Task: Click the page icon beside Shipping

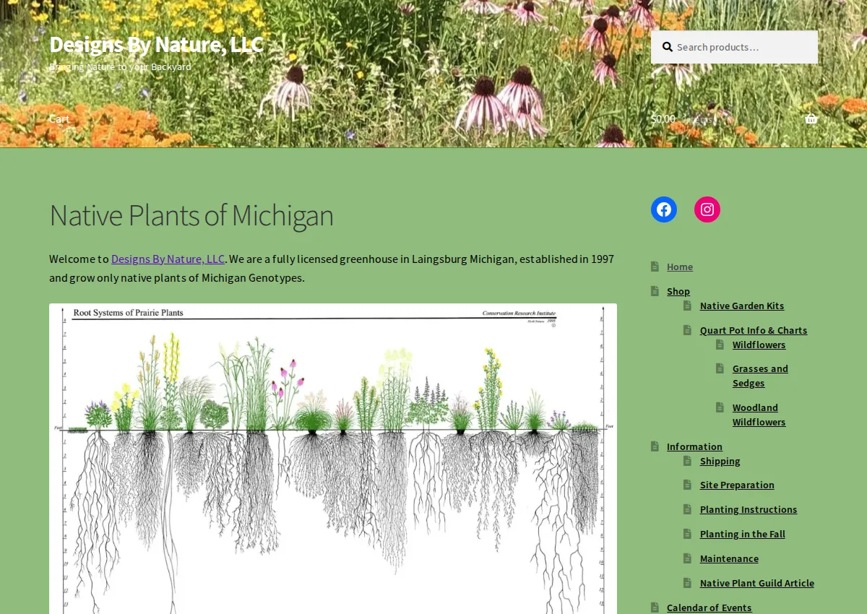Action: 688,461
